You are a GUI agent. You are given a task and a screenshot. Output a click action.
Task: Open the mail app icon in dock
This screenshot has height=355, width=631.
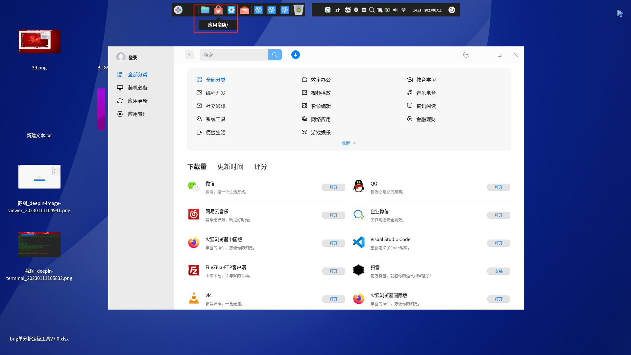[245, 10]
